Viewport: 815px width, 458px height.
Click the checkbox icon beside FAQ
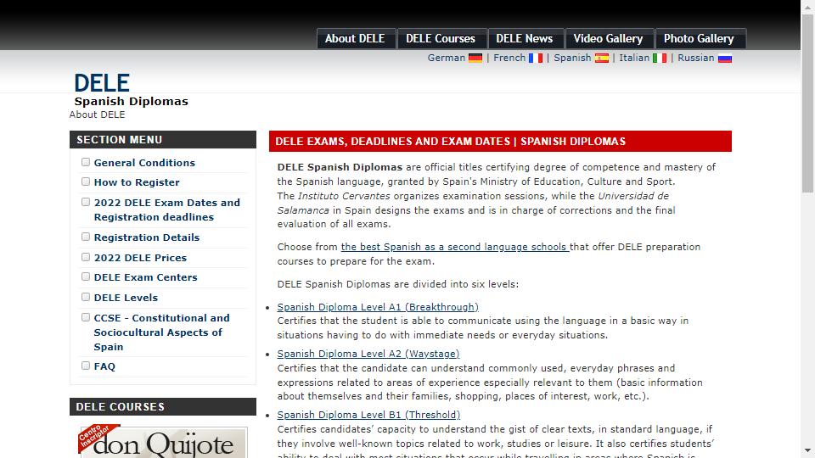pos(86,366)
